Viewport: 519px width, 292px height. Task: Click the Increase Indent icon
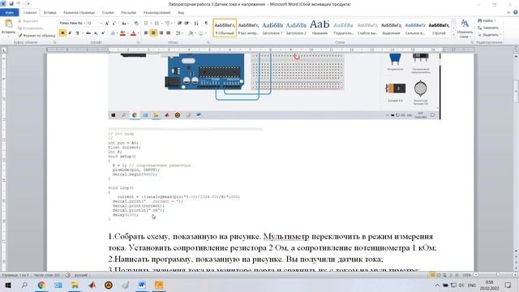click(187, 24)
